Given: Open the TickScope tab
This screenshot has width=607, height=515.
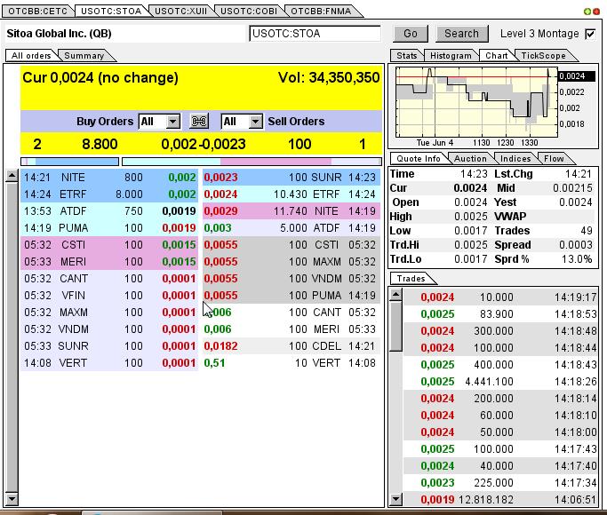Looking at the screenshot, I should pyautogui.click(x=542, y=56).
